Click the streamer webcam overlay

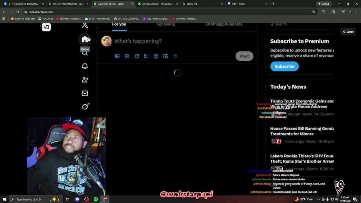(x=67, y=156)
